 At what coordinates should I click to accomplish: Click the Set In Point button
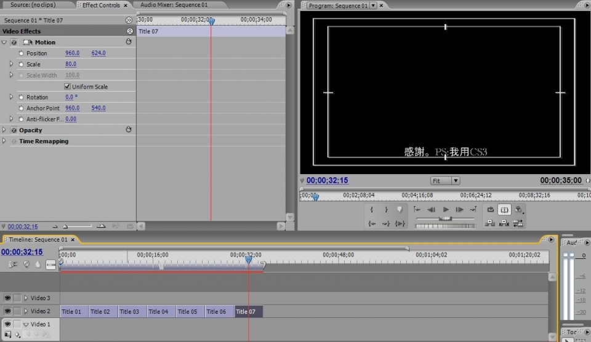click(x=372, y=210)
